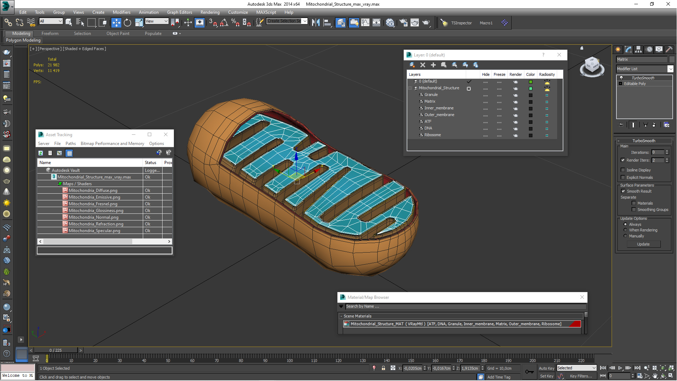
Task: Click the Key Filters button
Action: pos(581,376)
